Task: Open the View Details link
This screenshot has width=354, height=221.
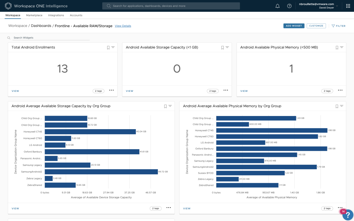Action: (123, 26)
